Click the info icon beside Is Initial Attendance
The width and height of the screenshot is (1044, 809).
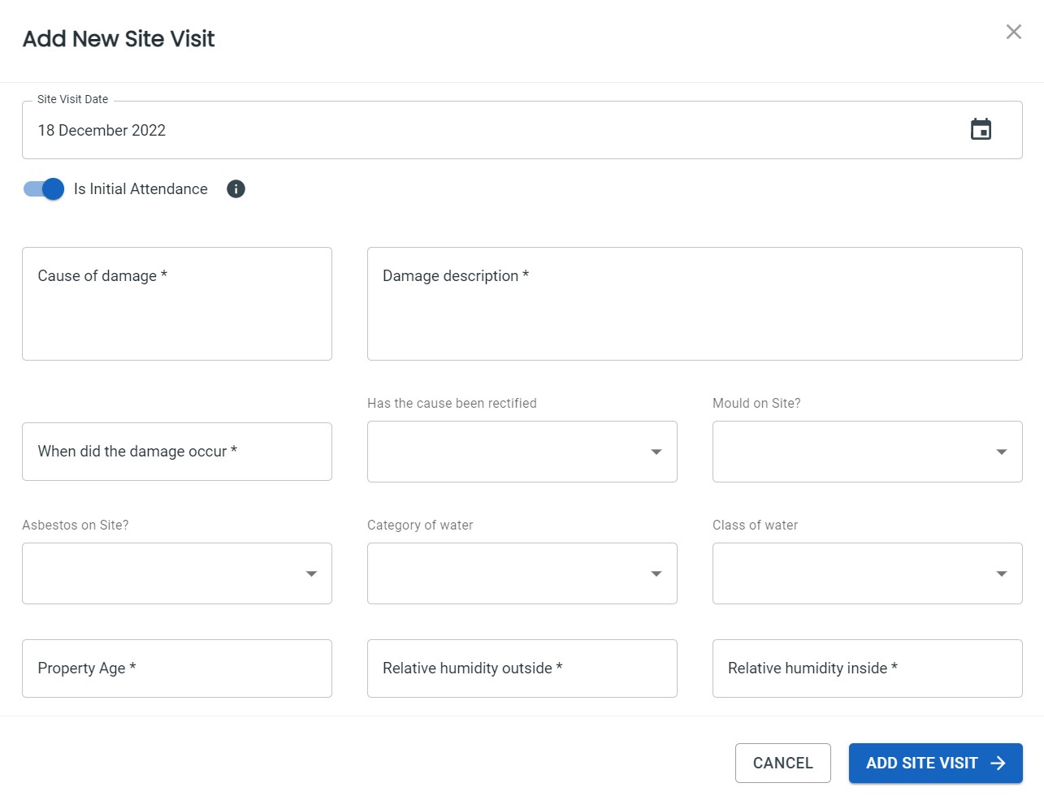(236, 189)
